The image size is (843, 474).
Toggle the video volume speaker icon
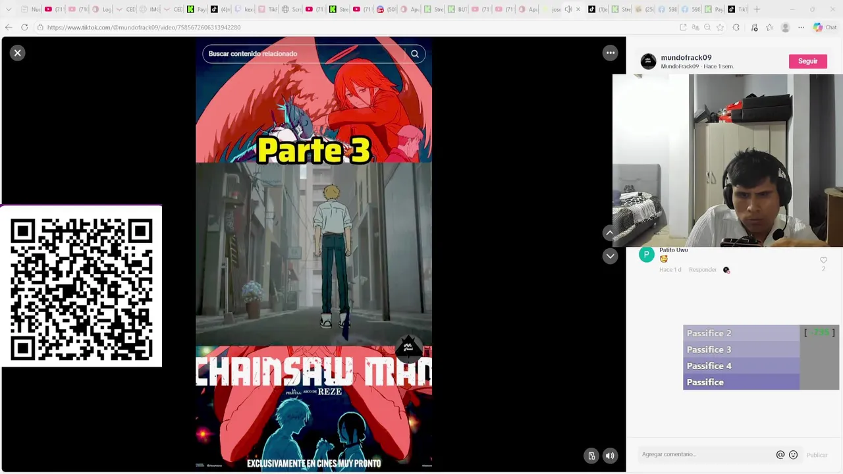(x=610, y=456)
